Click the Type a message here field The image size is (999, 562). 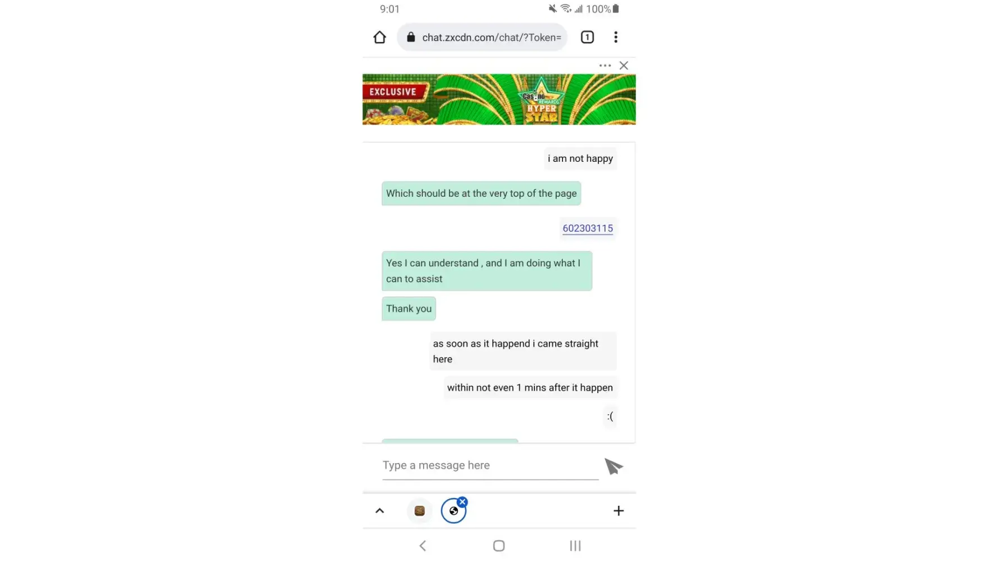491,466
